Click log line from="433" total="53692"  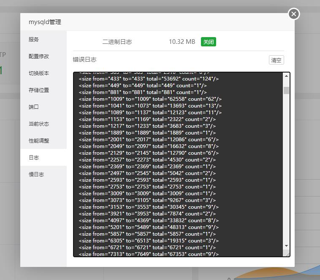(149, 79)
